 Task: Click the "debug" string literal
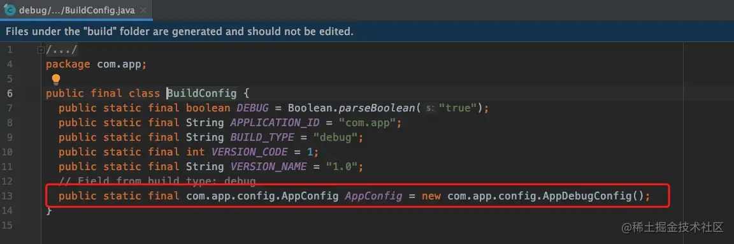(336, 137)
